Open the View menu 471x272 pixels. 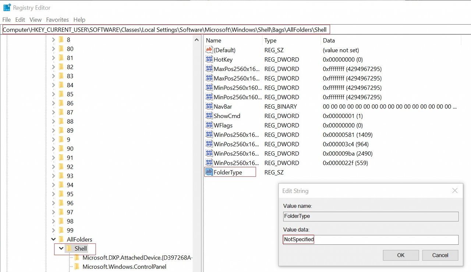[36, 20]
